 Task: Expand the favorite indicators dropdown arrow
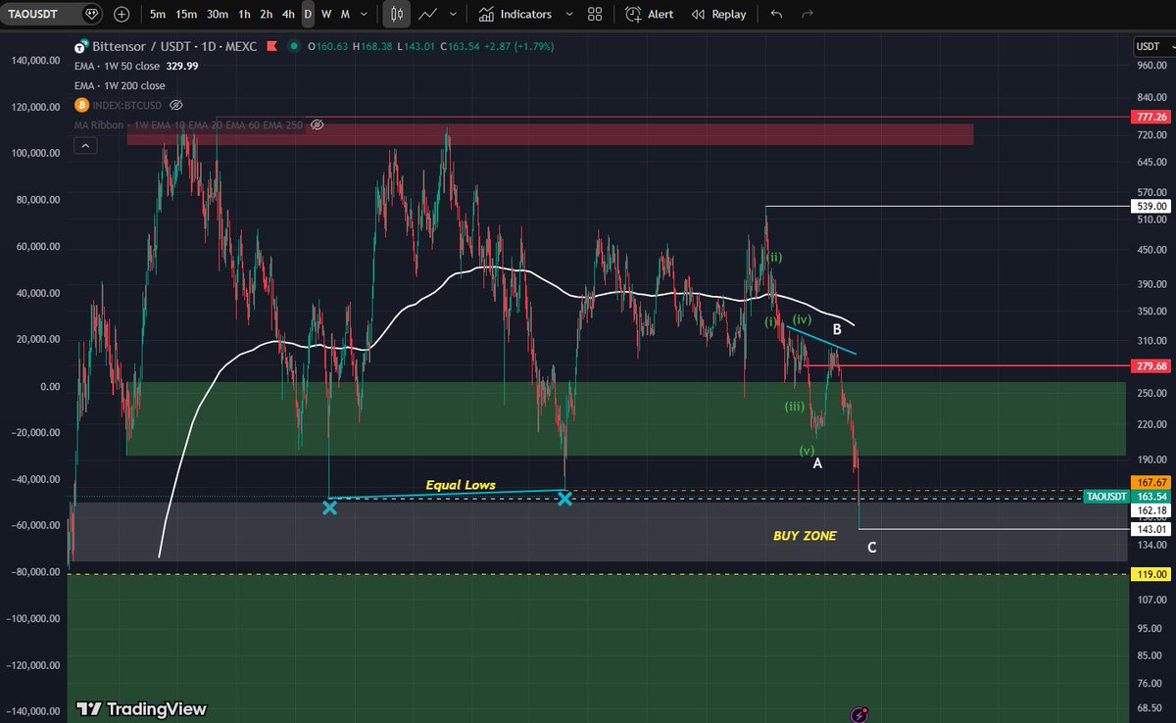pyautogui.click(x=567, y=15)
